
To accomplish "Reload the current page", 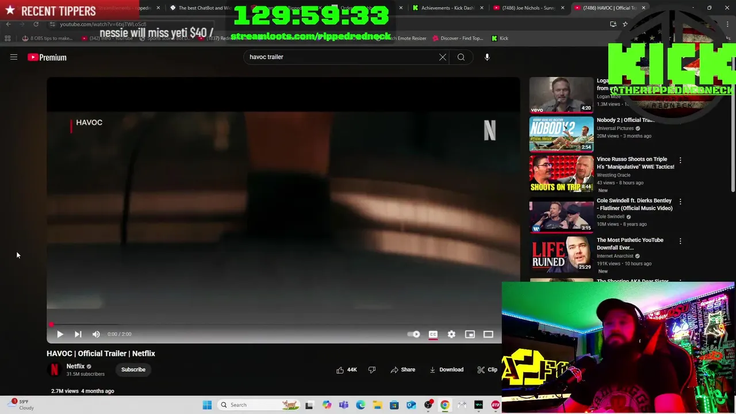I will tap(36, 24).
